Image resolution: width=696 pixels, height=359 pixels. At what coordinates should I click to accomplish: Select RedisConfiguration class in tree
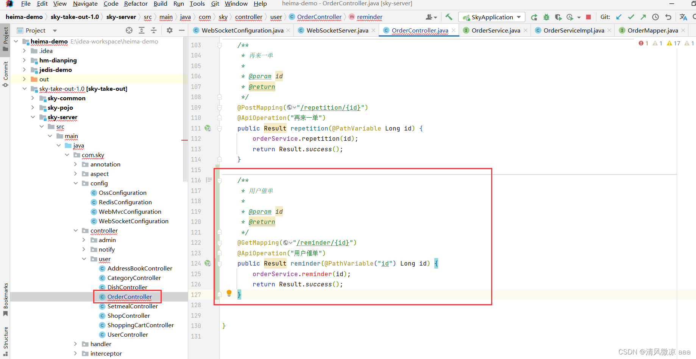125,202
